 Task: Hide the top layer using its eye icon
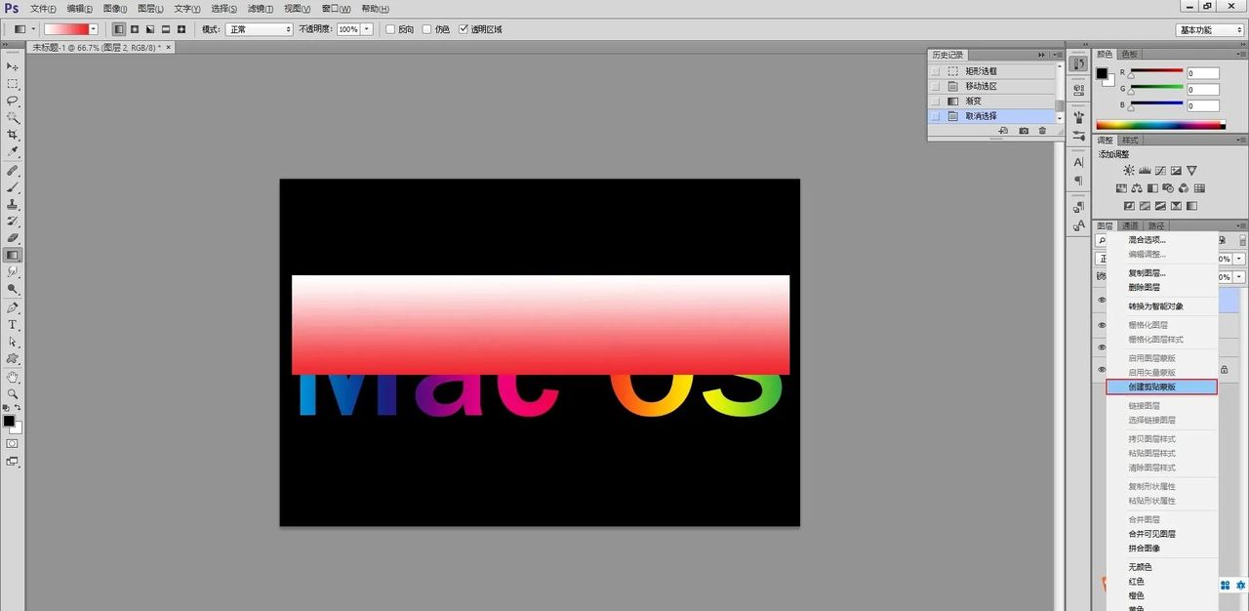(1102, 301)
